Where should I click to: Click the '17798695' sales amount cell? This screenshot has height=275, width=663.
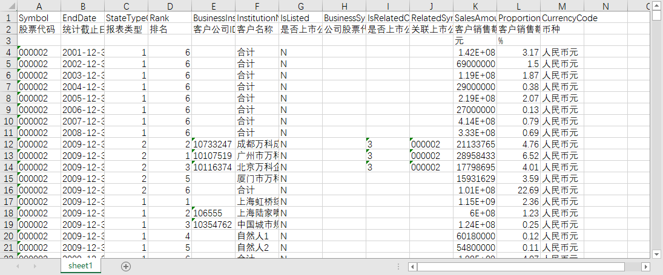click(x=475, y=166)
